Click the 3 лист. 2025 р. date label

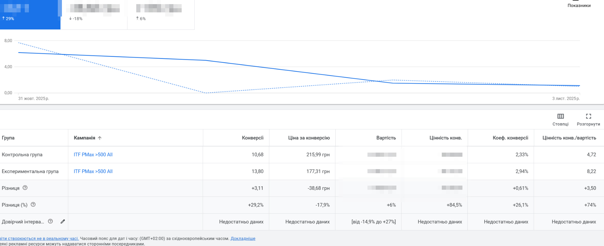pos(566,98)
